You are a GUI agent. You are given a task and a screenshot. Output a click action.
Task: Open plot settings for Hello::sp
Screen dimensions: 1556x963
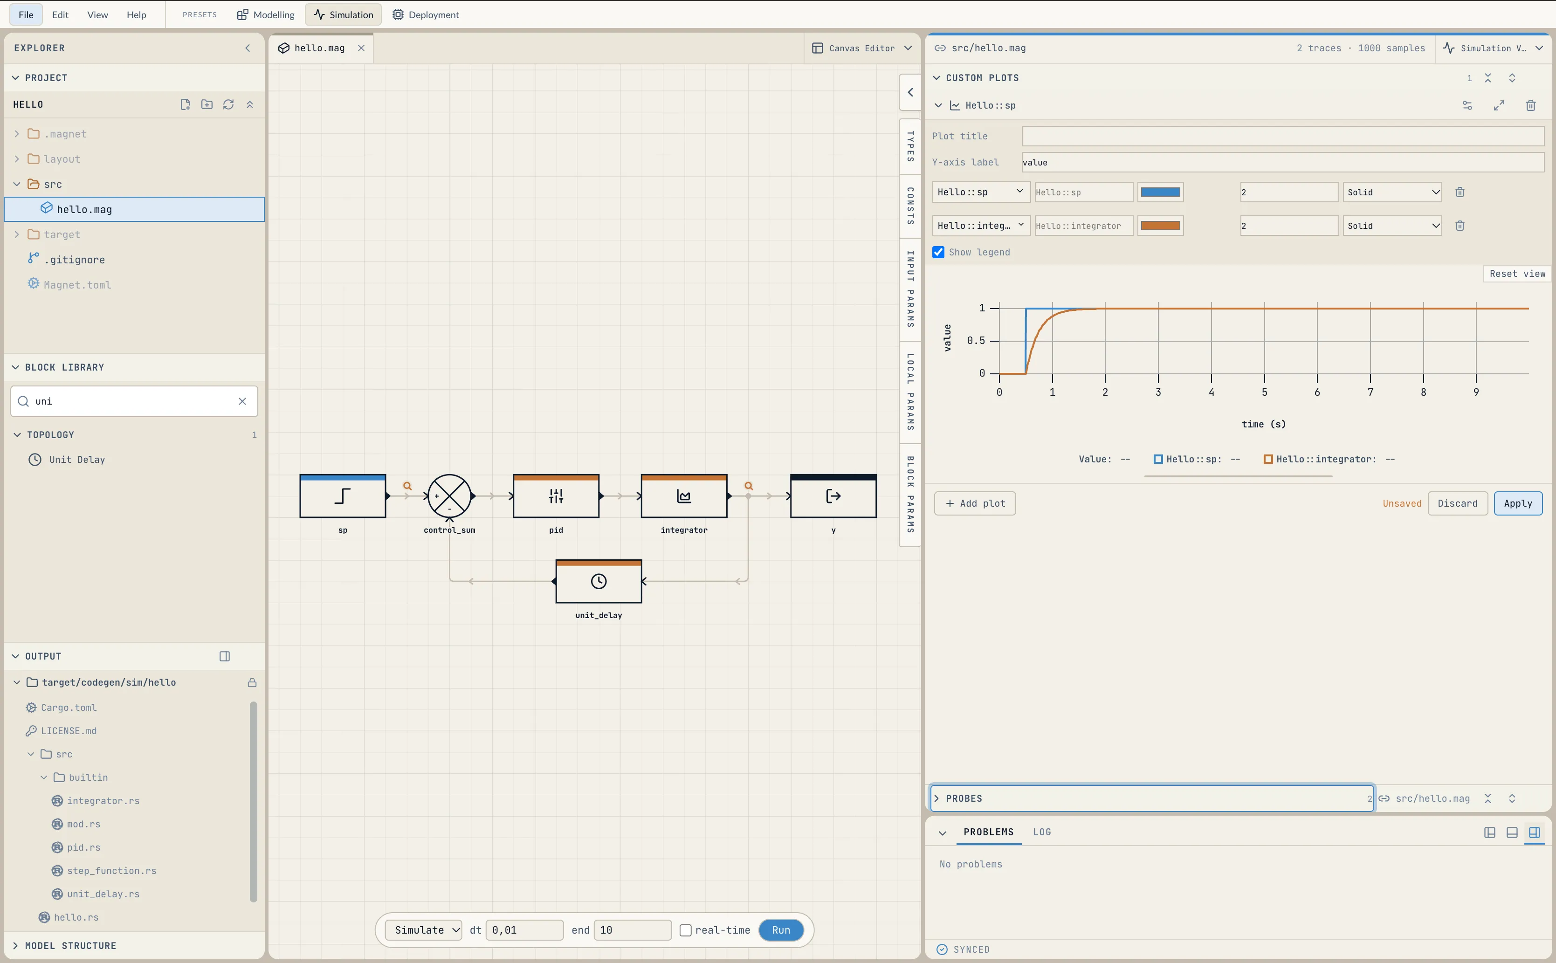click(1467, 106)
